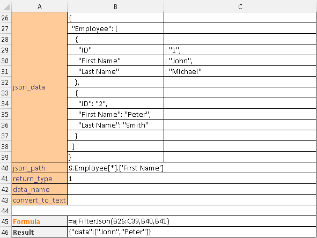Select the empty convert_to_text value cell
This screenshot has width=317, height=238.
tap(191, 200)
